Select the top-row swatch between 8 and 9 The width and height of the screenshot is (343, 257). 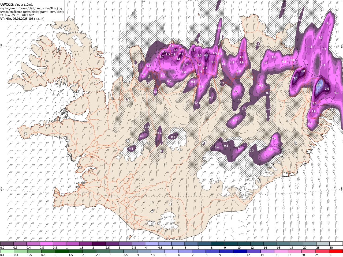[x=218, y=244]
